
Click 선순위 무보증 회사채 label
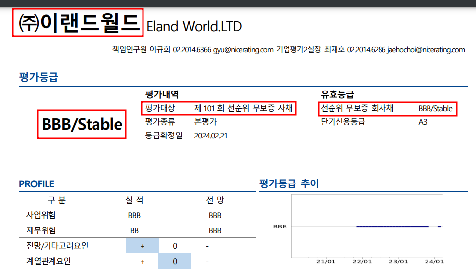point(357,108)
